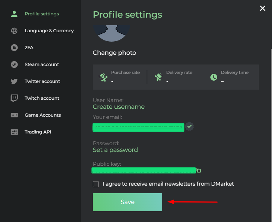The image size is (272, 222).
Task: Copy the public key with copy icon
Action: (198, 171)
